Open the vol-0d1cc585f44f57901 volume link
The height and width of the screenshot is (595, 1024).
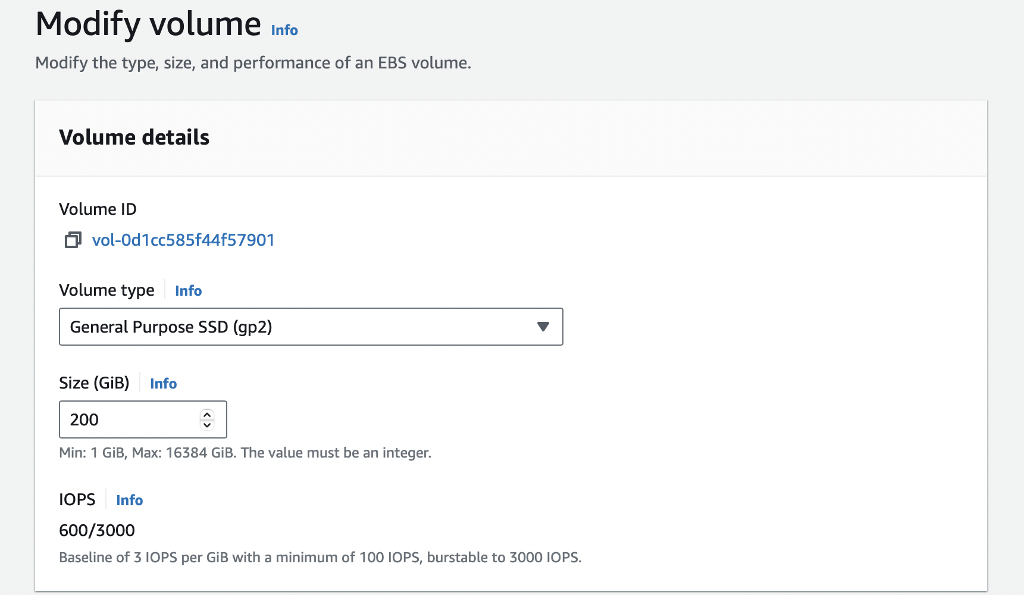[x=183, y=240]
